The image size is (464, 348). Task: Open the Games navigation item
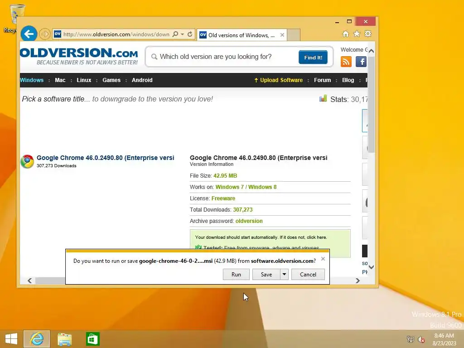click(111, 80)
